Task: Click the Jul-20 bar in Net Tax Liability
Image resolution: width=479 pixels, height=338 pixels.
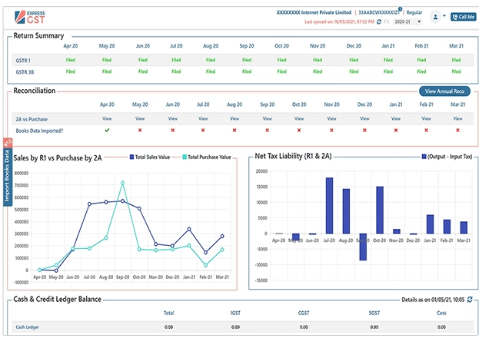Action: [x=329, y=205]
